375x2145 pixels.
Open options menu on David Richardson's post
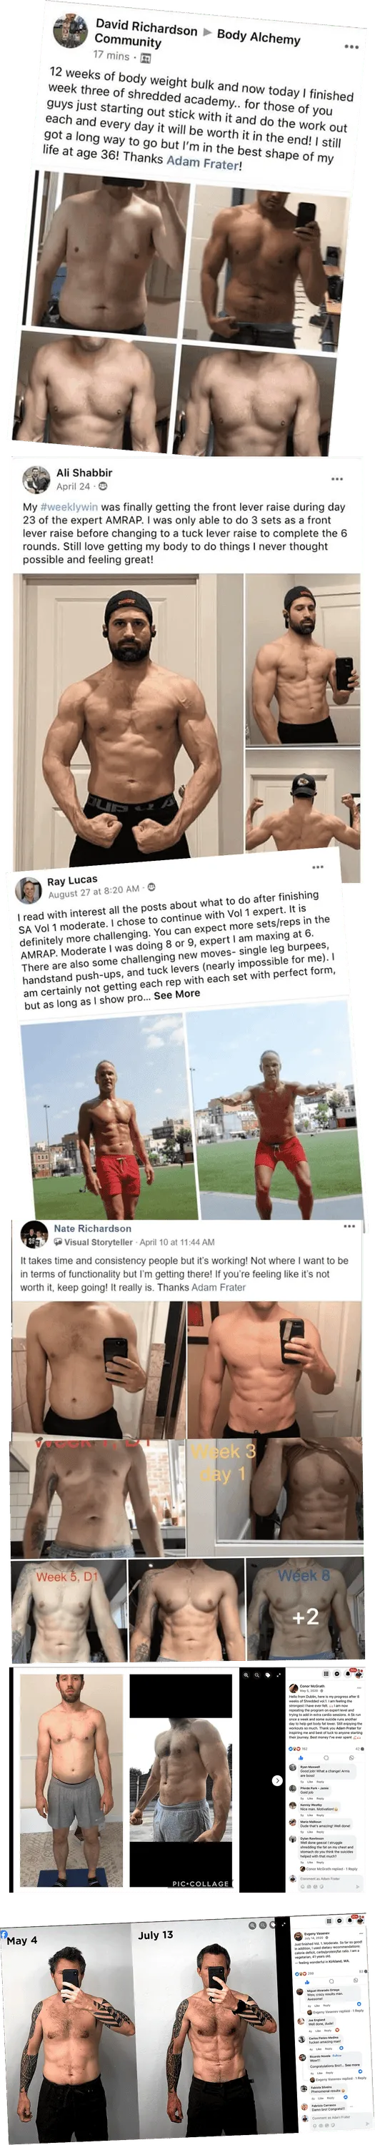point(351,46)
